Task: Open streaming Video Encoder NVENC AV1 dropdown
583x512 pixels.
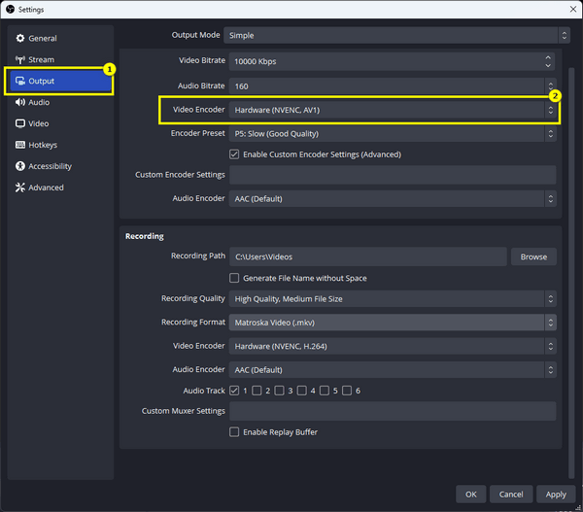Action: tap(393, 110)
